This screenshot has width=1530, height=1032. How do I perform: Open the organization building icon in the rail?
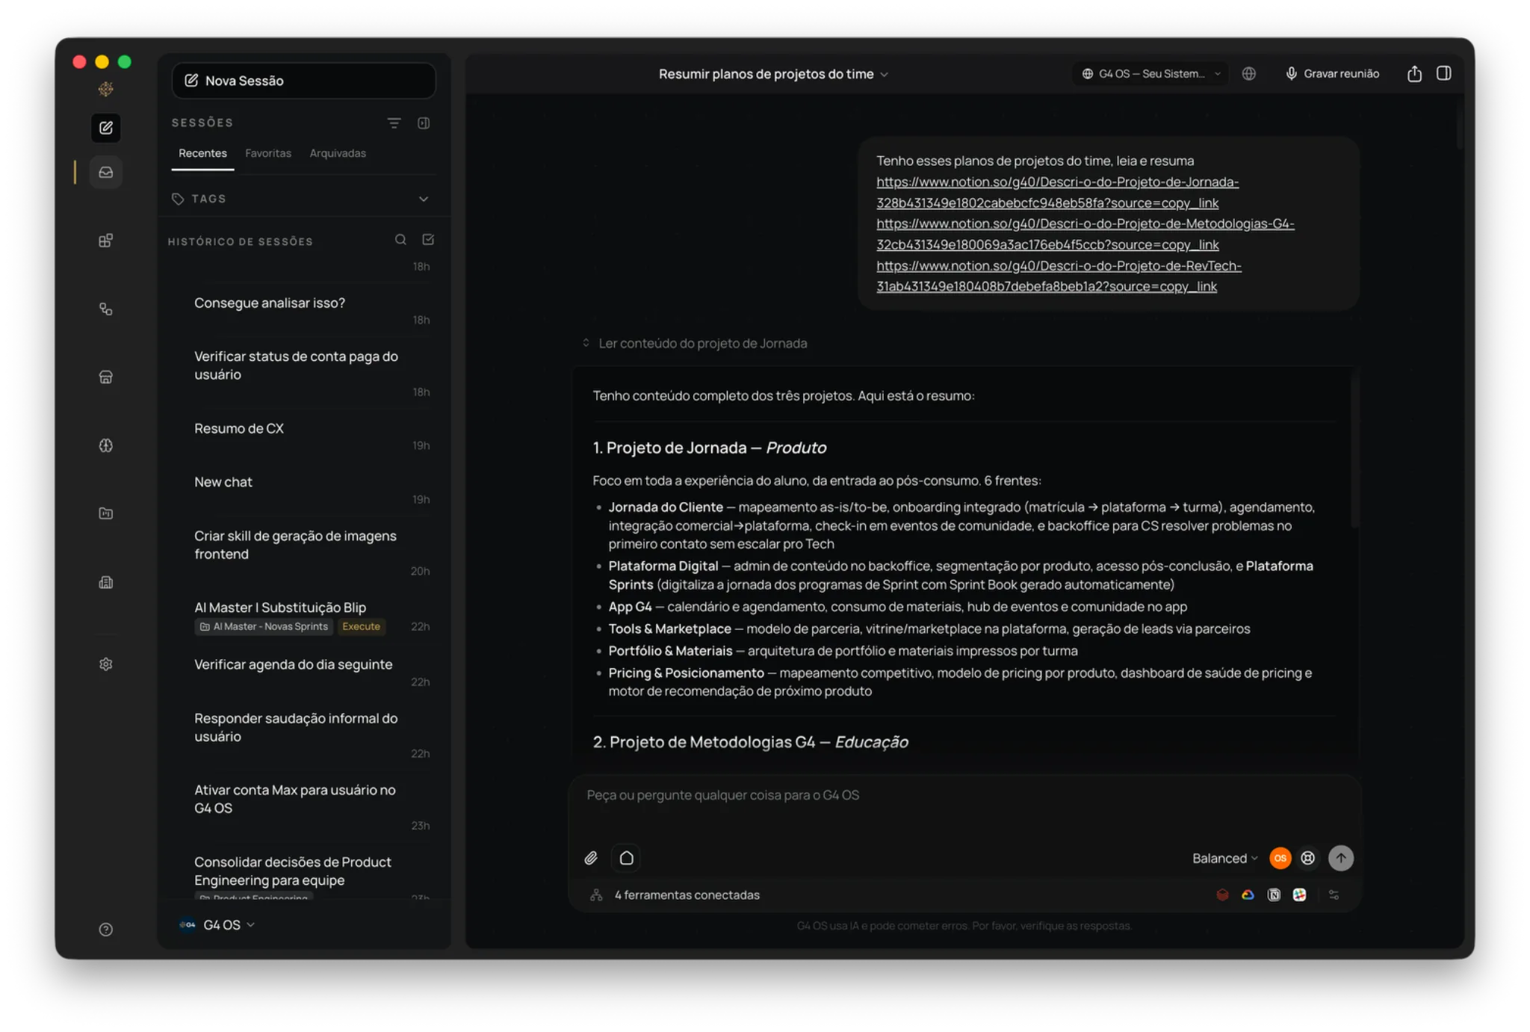point(106,582)
